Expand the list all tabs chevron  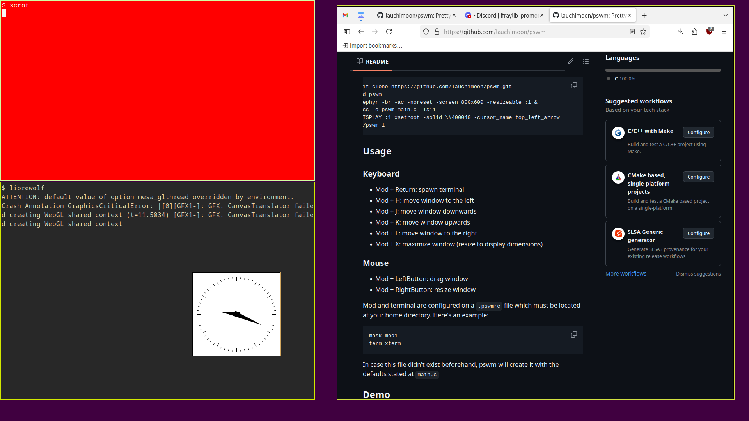(725, 15)
